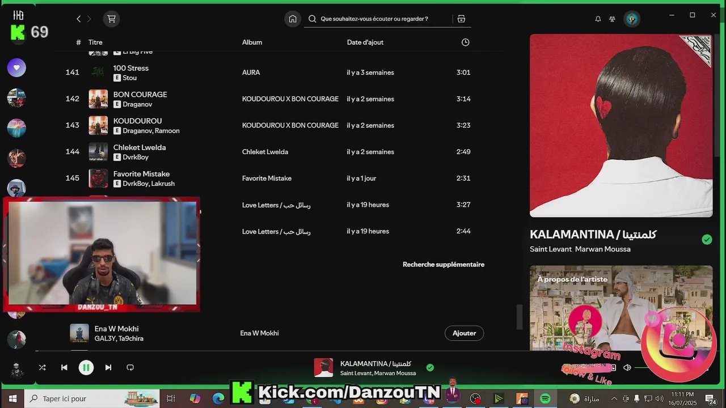The height and width of the screenshot is (408, 726).
Task: Toggle saved check beside KALAMANTINA panel title
Action: [x=707, y=239]
